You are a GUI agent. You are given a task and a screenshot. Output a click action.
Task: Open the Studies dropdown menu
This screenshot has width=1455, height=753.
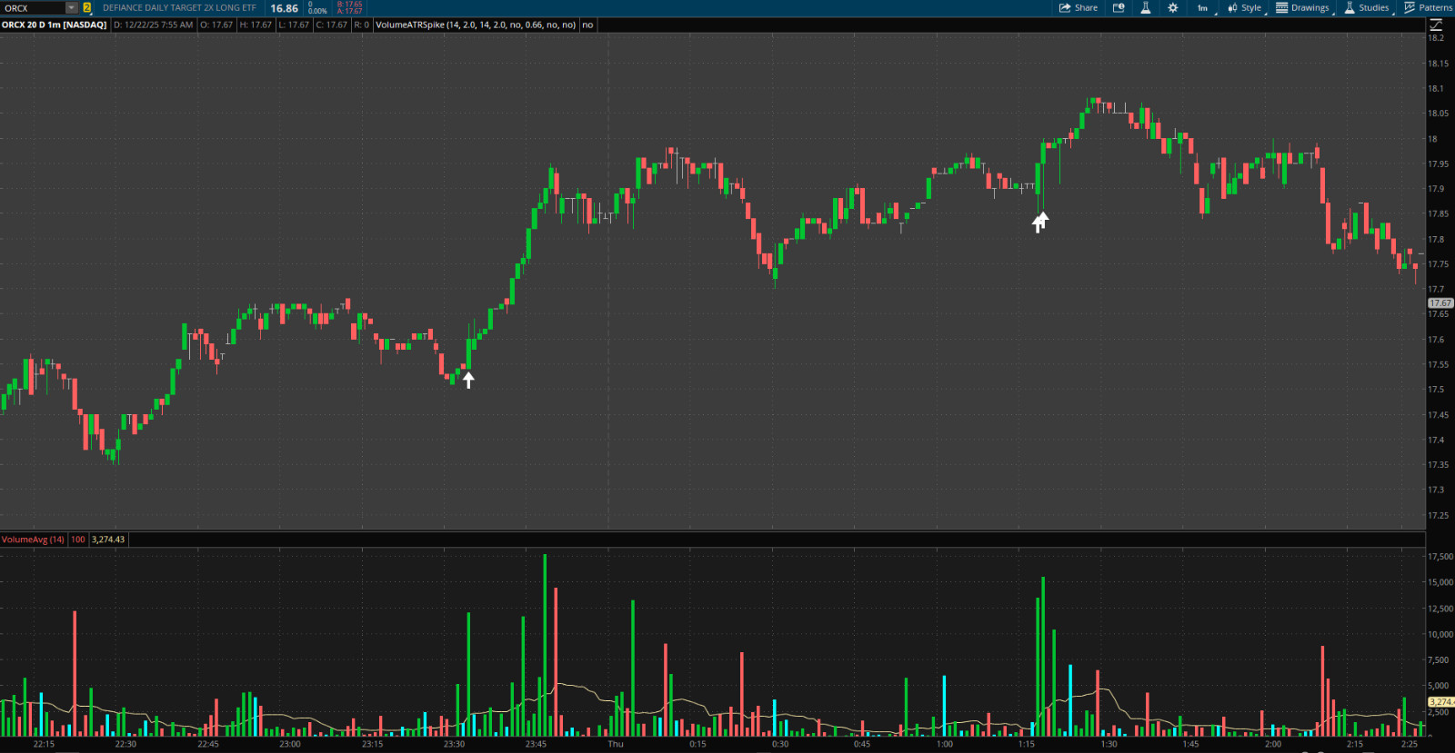pos(1367,7)
